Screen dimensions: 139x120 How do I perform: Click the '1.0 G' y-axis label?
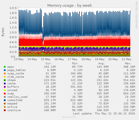point(13,32)
